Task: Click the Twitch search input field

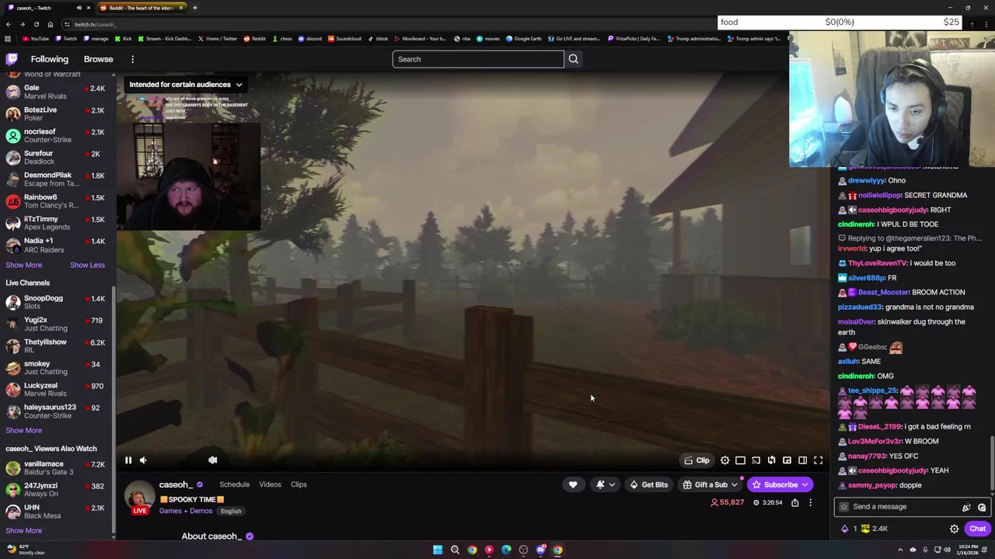Action: point(478,59)
